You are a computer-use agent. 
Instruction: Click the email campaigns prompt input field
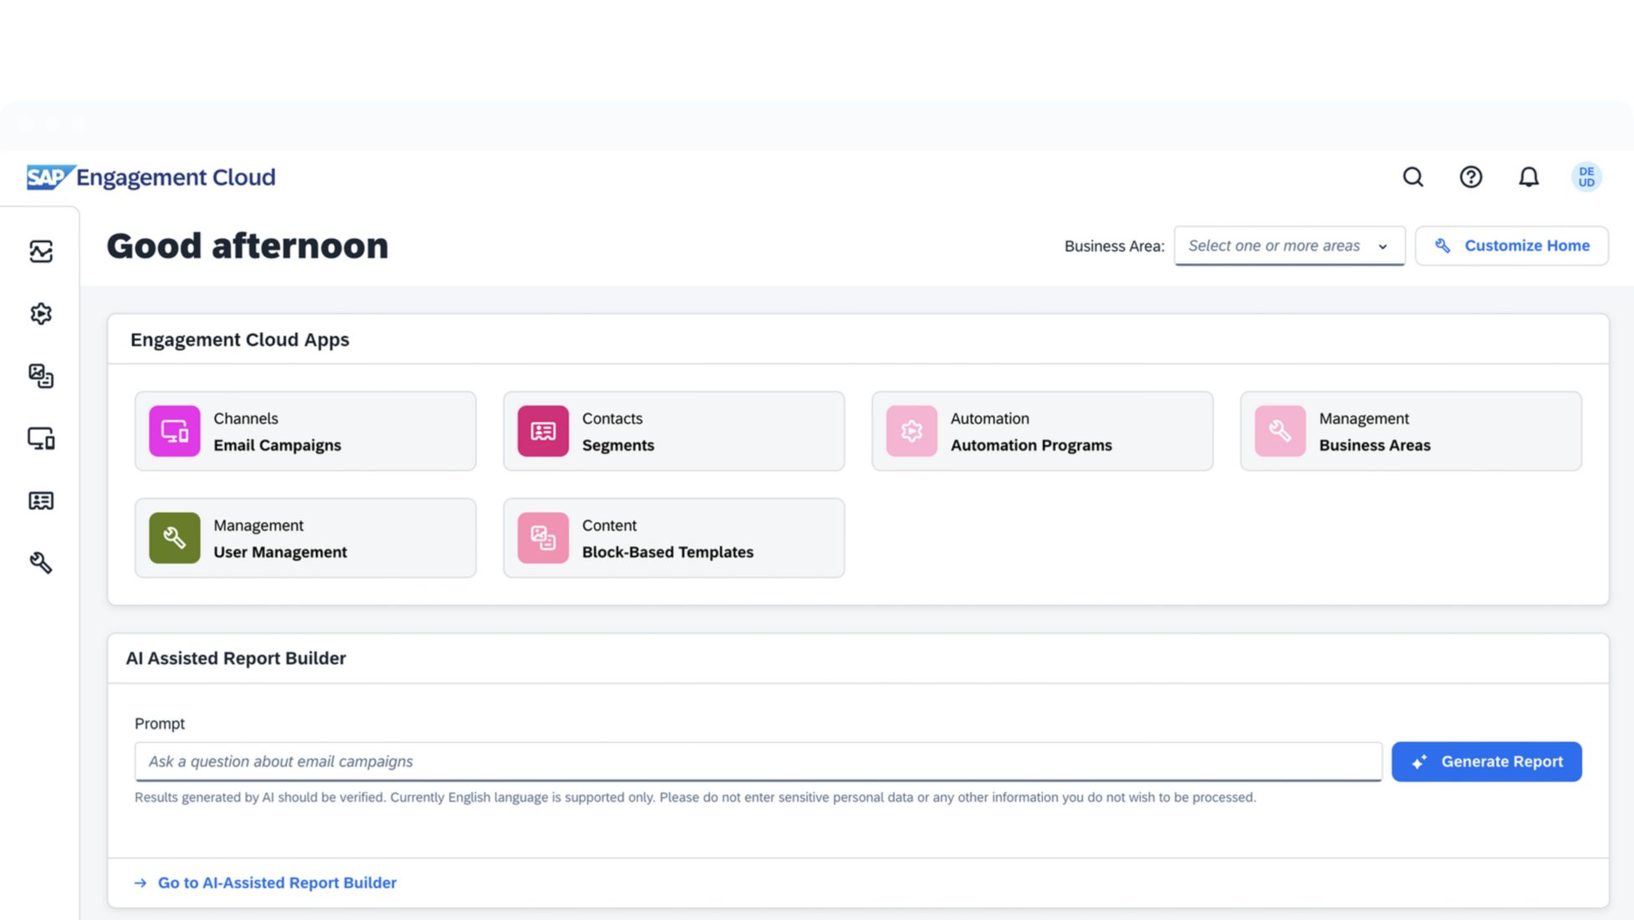[757, 761]
